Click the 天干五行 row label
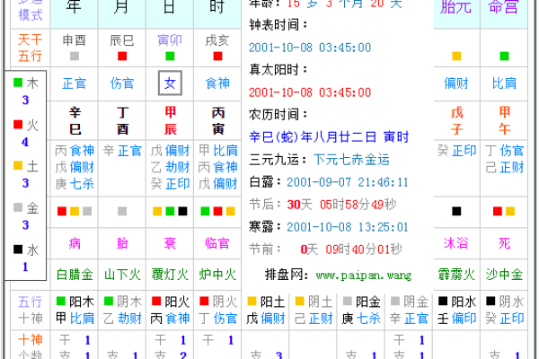 point(31,48)
